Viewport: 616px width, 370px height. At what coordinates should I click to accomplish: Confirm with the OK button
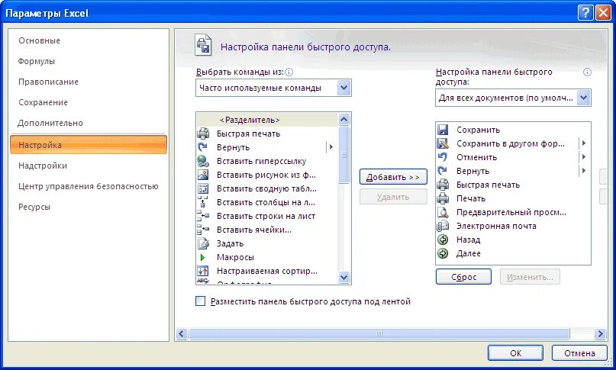516,353
